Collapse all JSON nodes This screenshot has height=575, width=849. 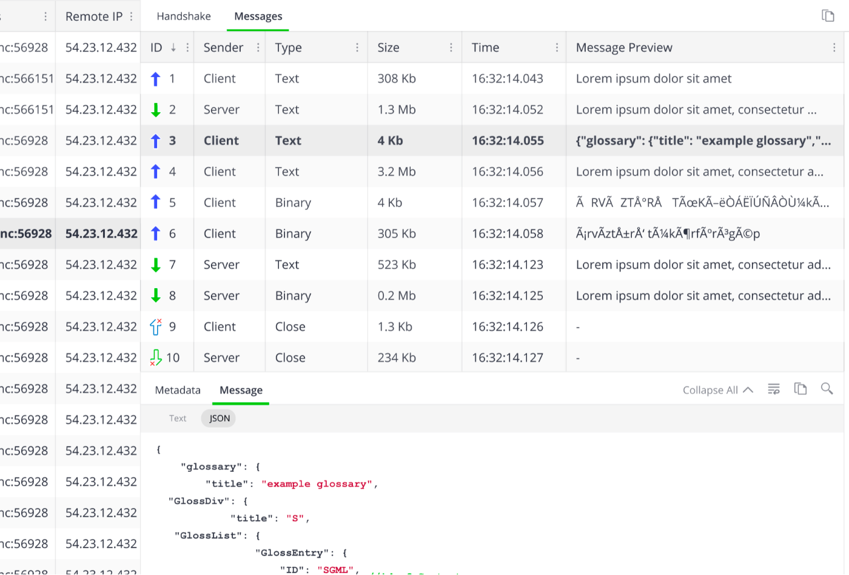[x=717, y=390]
